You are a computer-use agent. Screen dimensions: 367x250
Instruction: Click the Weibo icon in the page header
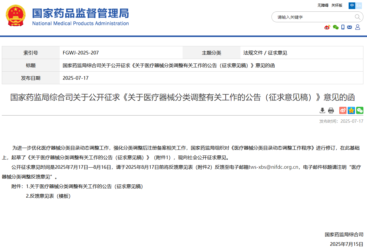[327, 27]
